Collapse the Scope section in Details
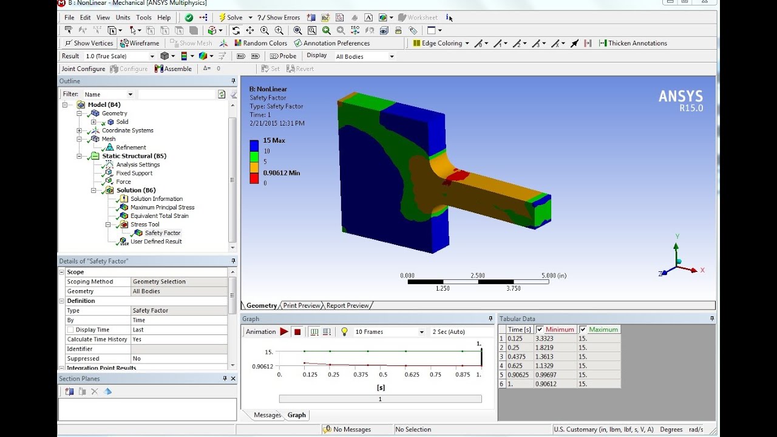 click(62, 272)
